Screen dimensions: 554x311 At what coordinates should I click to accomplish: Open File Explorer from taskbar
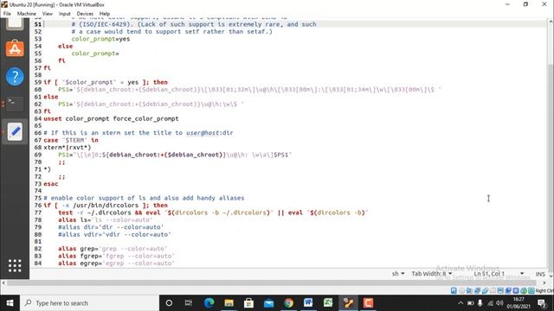pos(229,303)
